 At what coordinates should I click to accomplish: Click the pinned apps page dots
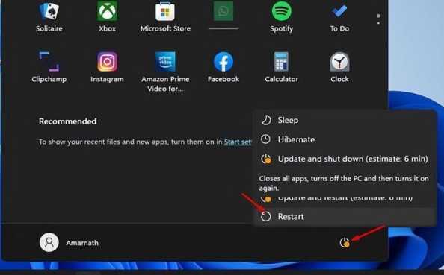pyautogui.click(x=378, y=19)
